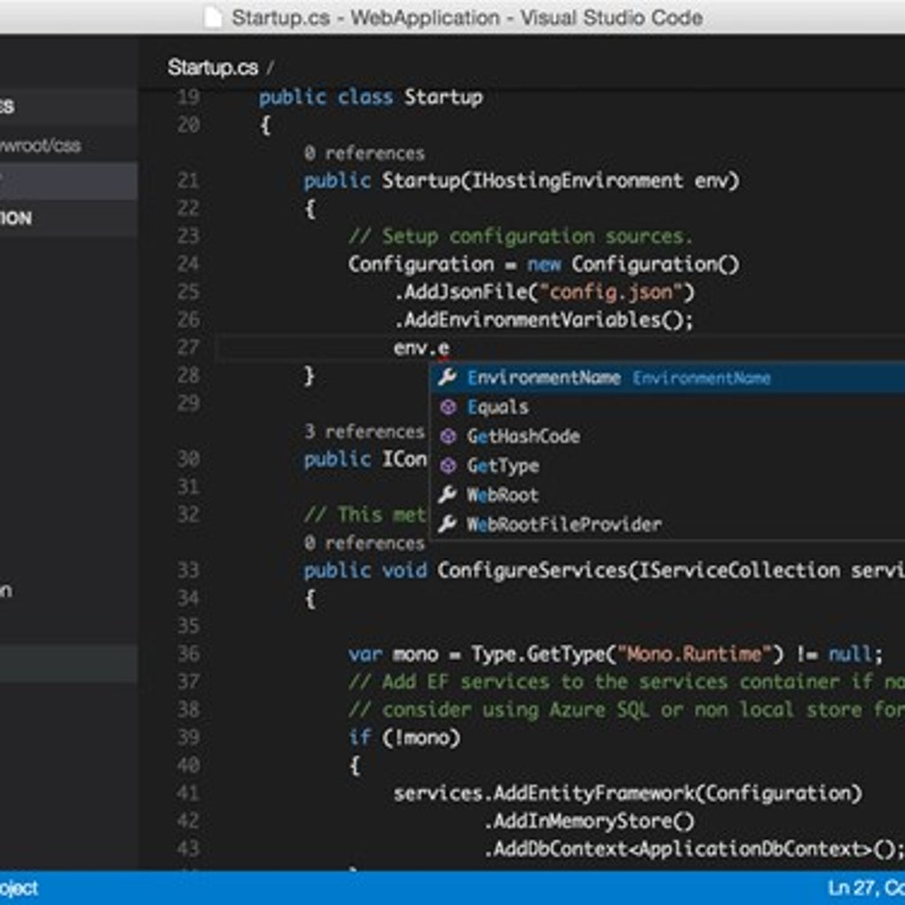Screen dimensions: 905x905
Task: Select the wwwroot/css file entry in sidebar
Action: 41,146
